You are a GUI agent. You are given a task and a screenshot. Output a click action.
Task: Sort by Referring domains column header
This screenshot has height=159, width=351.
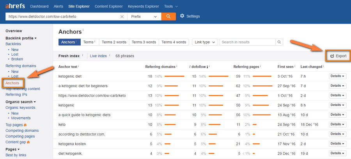click(x=160, y=67)
